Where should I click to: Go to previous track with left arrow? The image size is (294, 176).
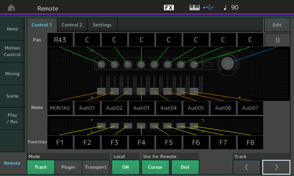(x=247, y=167)
